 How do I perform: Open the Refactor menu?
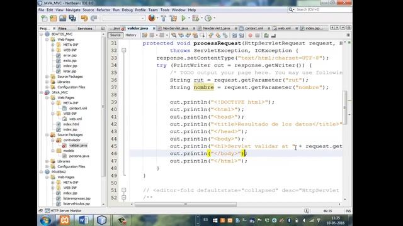click(x=103, y=10)
